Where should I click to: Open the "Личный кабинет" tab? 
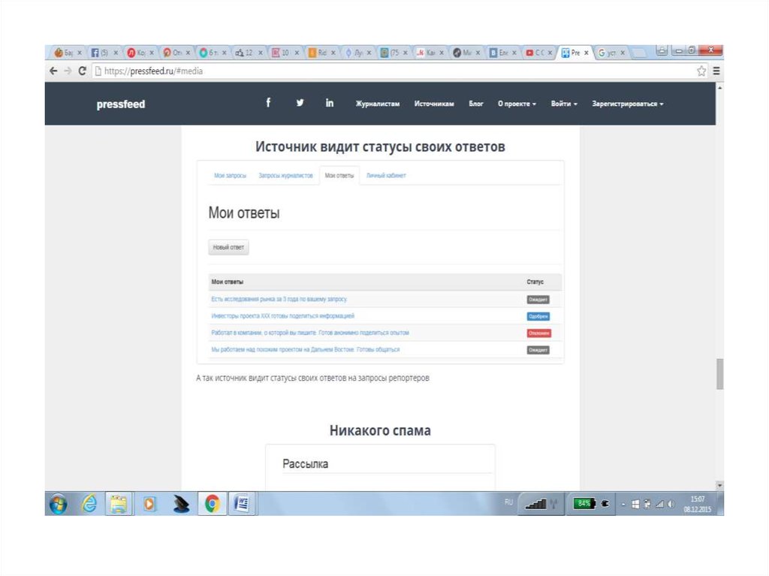coord(386,176)
